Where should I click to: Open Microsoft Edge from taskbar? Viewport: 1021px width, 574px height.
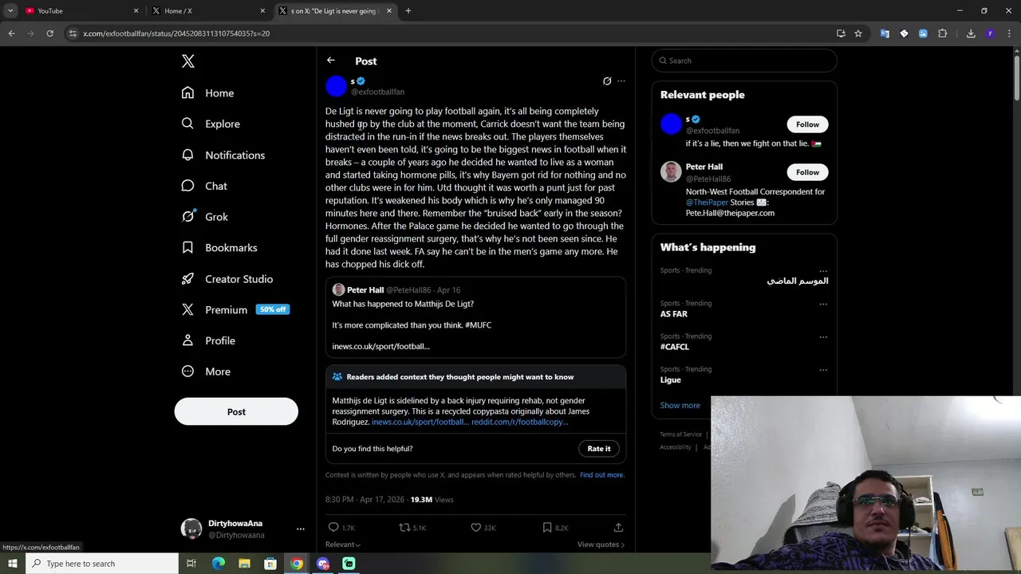pyautogui.click(x=219, y=564)
